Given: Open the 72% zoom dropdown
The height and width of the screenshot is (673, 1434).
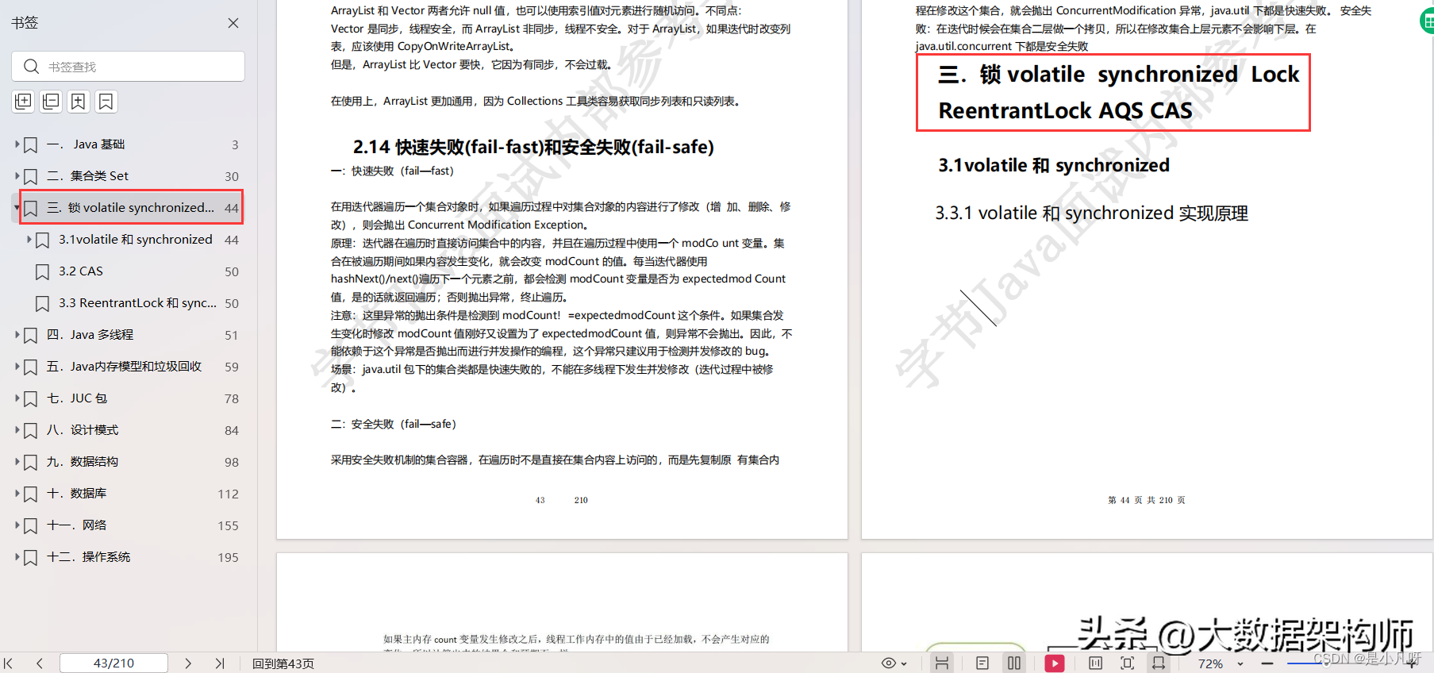Looking at the screenshot, I should 1240,664.
